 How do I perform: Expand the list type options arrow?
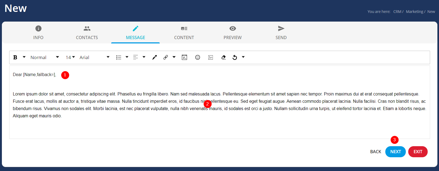coord(127,57)
